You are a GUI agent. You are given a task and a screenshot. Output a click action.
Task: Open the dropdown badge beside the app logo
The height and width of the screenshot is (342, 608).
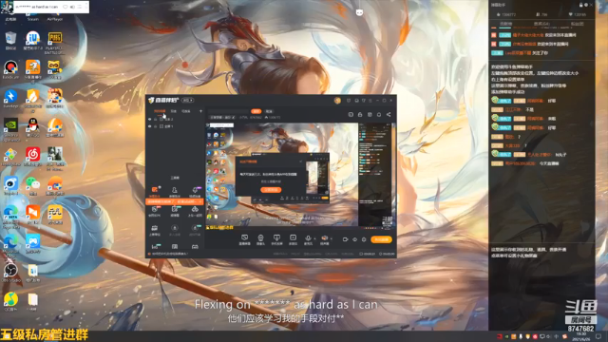[x=188, y=101]
